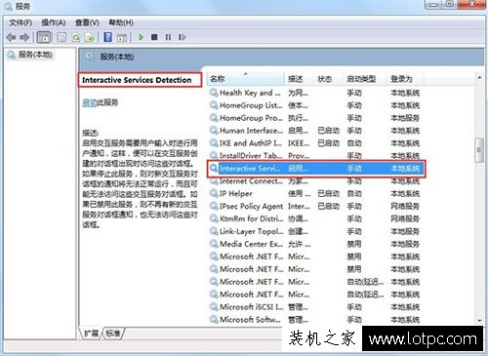Select the HomeGroup List service row
The height and width of the screenshot is (356, 488).
click(315, 105)
